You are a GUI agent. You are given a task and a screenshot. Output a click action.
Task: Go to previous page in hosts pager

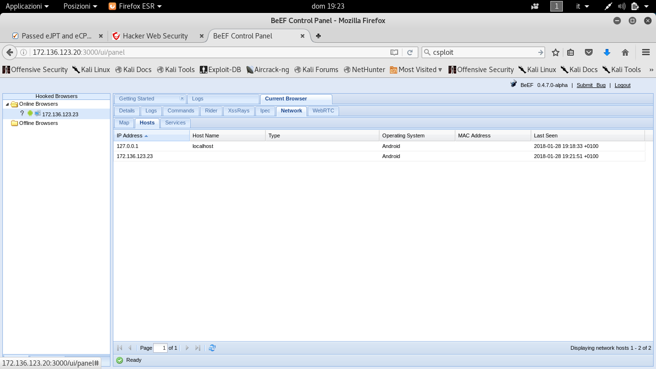pos(130,348)
